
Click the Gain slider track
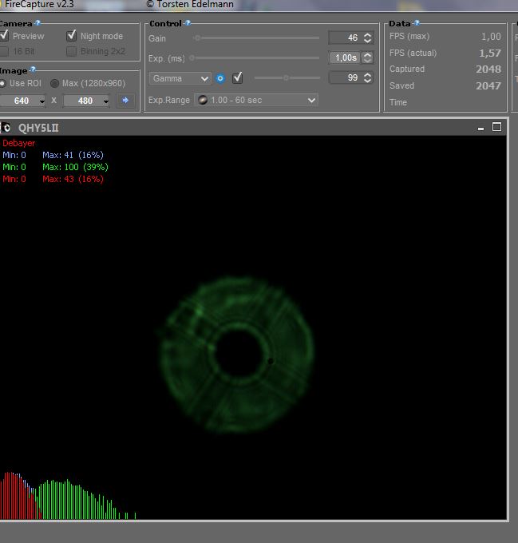click(x=255, y=38)
